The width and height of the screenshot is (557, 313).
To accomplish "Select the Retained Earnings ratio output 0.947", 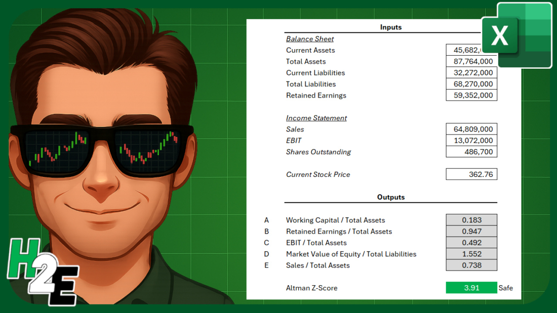I will pos(471,232).
